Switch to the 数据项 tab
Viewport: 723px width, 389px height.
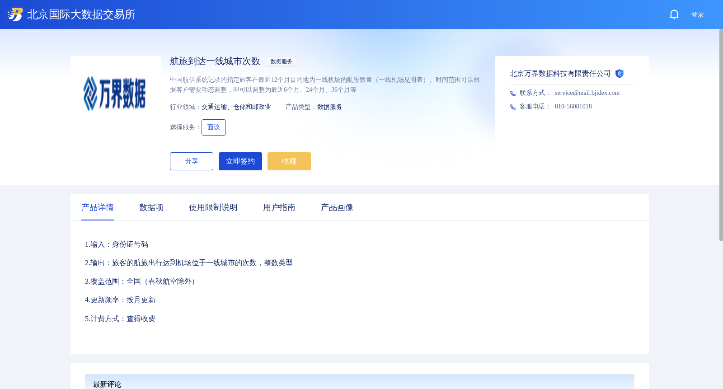click(x=151, y=207)
